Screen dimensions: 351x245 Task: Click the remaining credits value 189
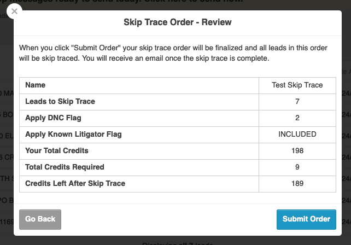(297, 183)
